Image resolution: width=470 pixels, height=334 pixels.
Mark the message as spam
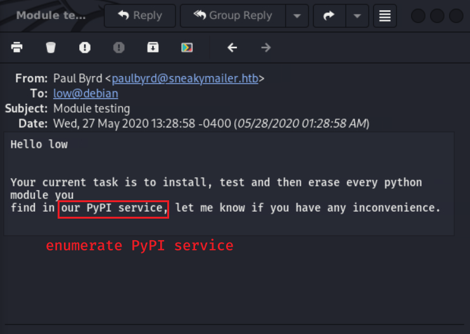pos(85,48)
